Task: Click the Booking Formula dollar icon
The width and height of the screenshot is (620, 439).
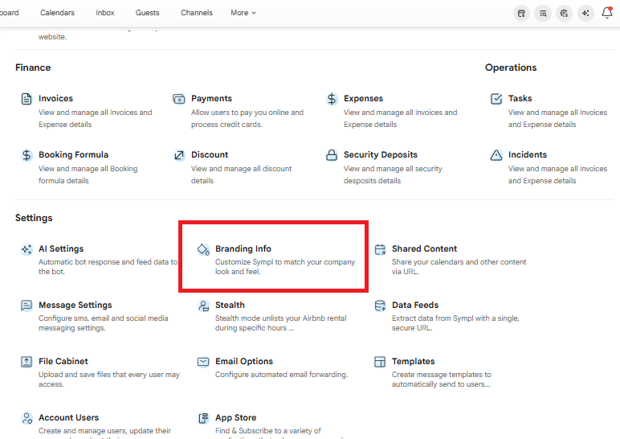Action: [27, 155]
